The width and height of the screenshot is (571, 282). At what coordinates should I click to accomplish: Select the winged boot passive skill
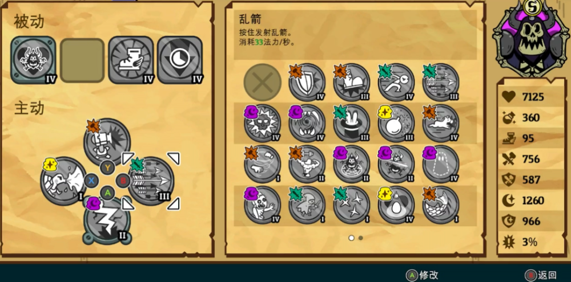[x=131, y=60]
